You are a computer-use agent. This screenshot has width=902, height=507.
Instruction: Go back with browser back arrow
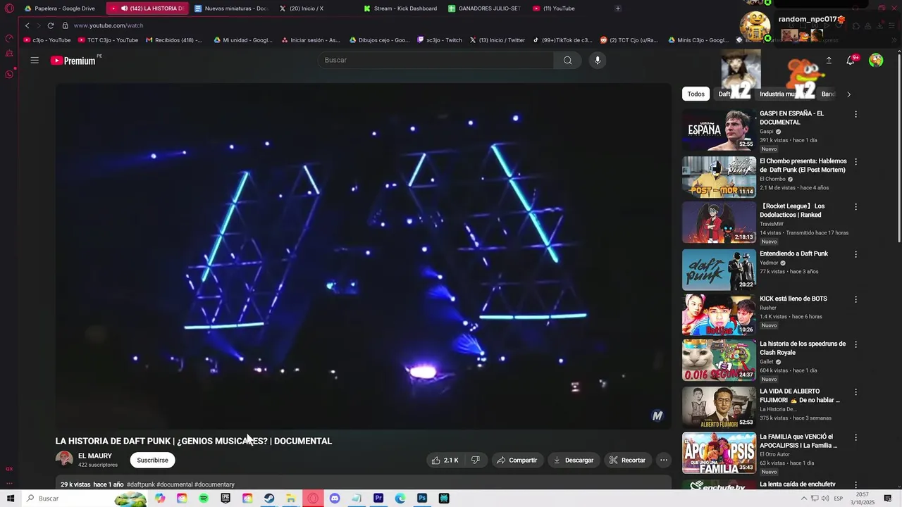pyautogui.click(x=27, y=25)
